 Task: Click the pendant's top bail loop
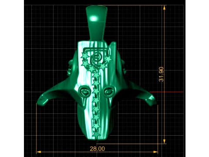(97, 23)
